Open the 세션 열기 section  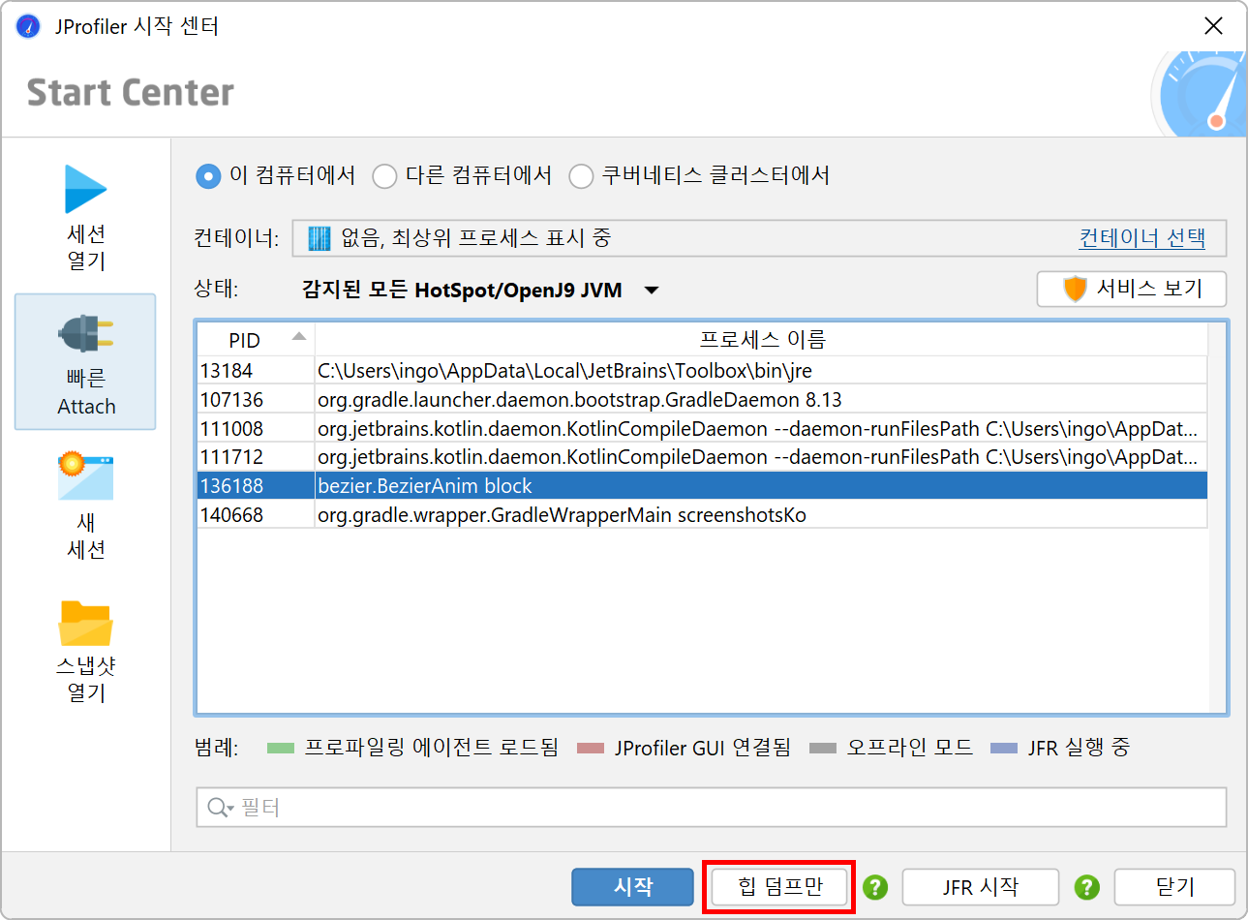[85, 219]
